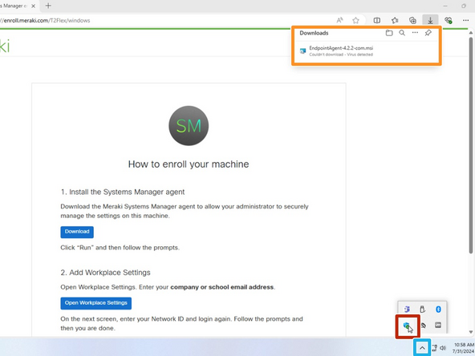The height and width of the screenshot is (356, 475).
Task: Open More options in Downloads panel
Action: [415, 33]
